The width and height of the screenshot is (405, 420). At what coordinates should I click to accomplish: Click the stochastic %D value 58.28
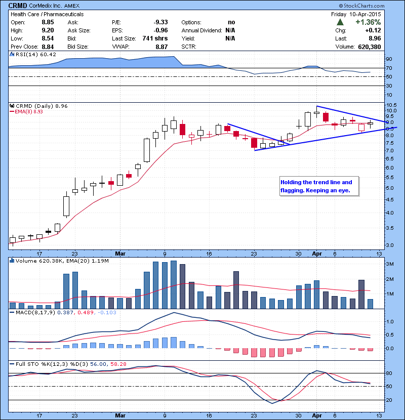(118, 364)
